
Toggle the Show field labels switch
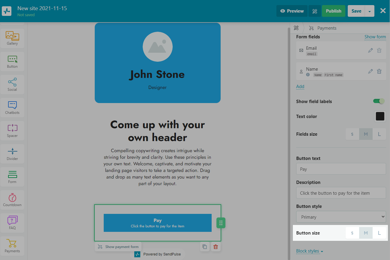click(x=379, y=101)
